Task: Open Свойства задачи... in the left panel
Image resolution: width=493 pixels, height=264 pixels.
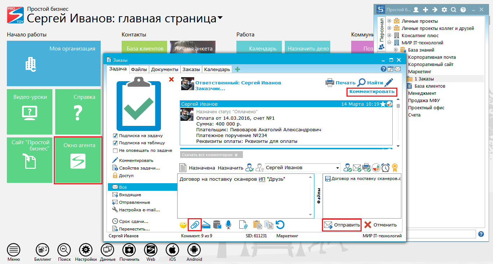Action: 139,168
